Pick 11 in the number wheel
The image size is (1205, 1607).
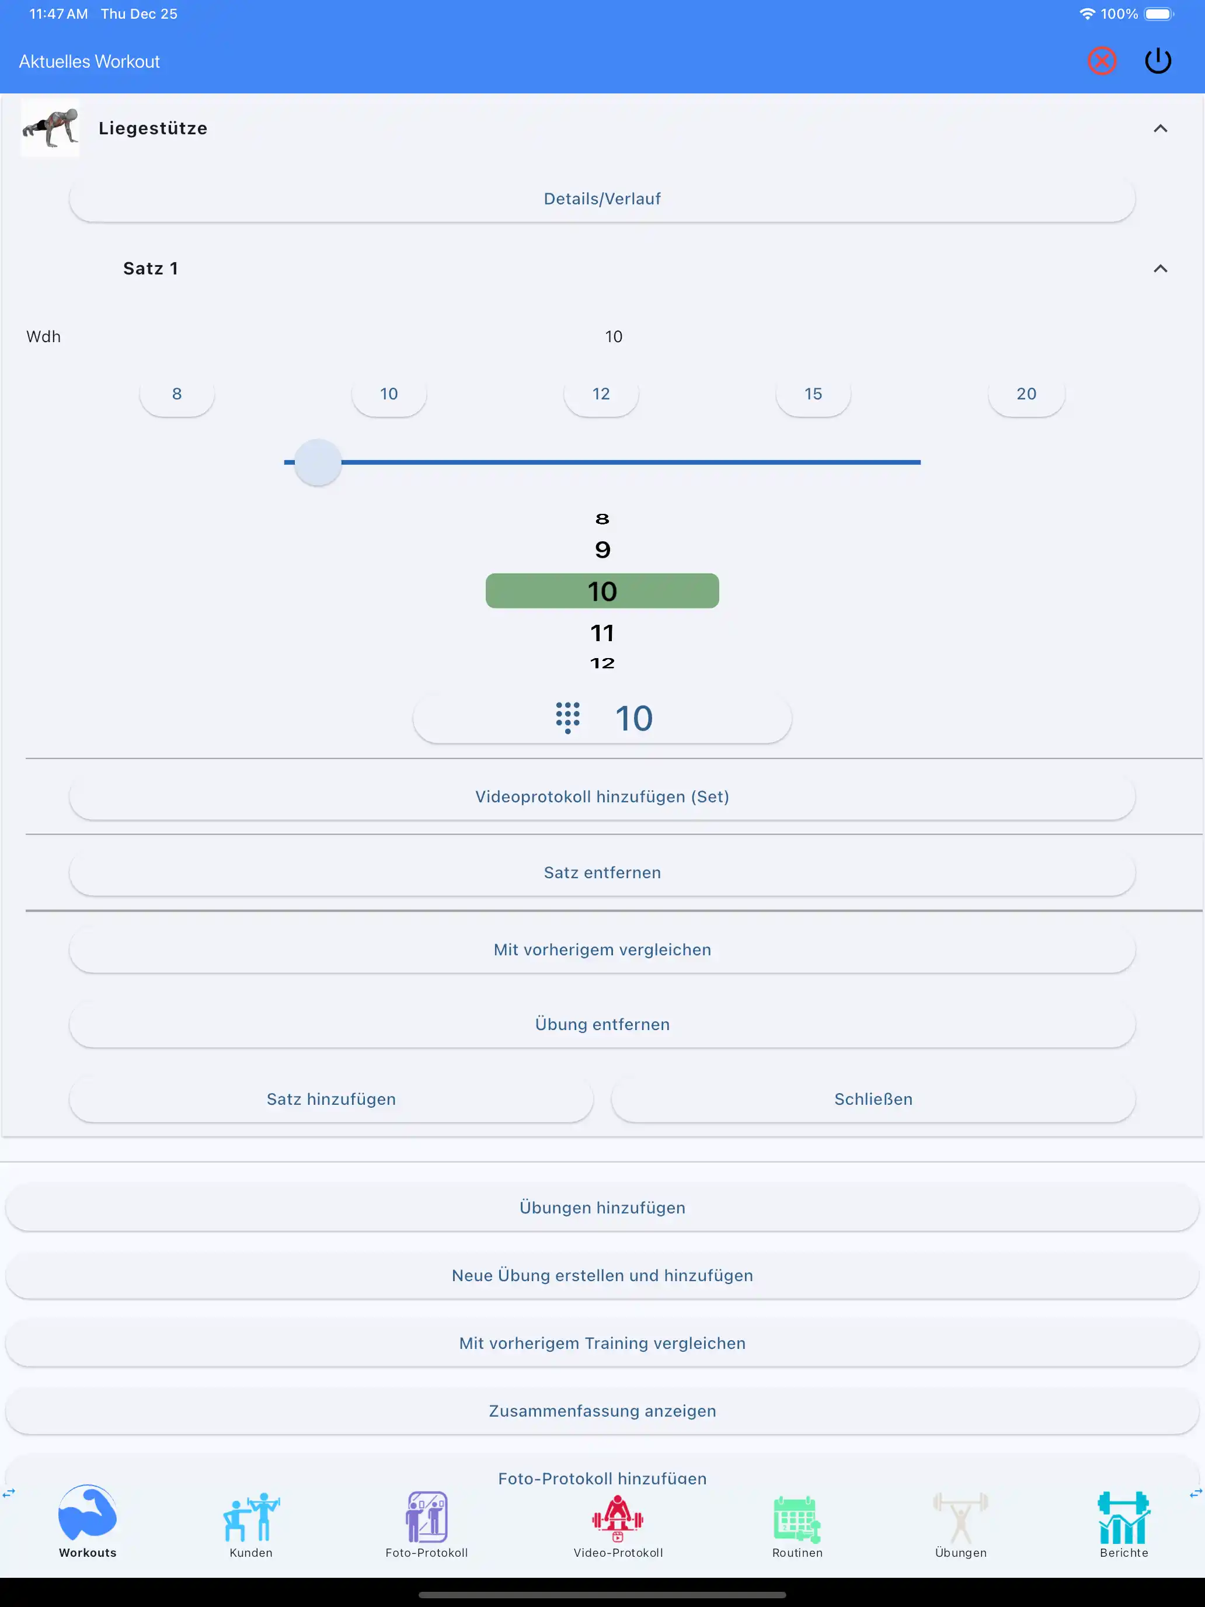click(x=602, y=633)
